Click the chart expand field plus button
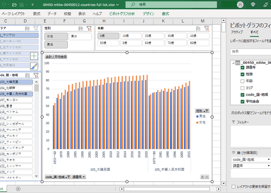 point(202,177)
